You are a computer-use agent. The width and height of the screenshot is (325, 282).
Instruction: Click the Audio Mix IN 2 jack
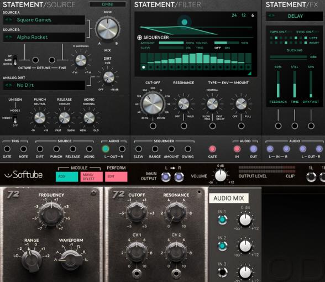point(222,246)
